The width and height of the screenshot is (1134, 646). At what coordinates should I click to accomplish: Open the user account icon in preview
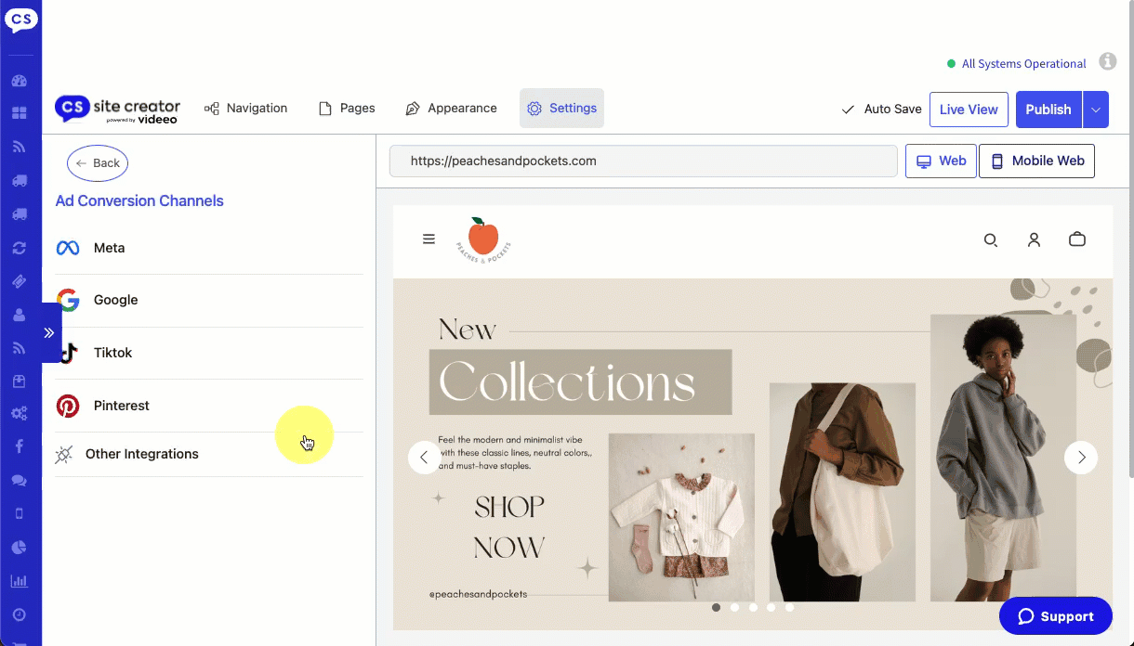1034,239
